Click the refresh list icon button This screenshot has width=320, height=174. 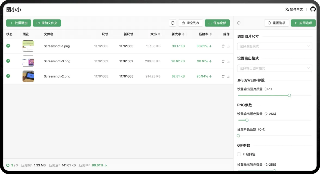(173, 23)
